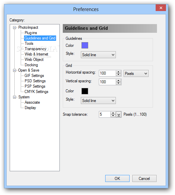The width and height of the screenshot is (175, 195).
Task: Click the Snap tolerance input field
Action: coord(105,114)
